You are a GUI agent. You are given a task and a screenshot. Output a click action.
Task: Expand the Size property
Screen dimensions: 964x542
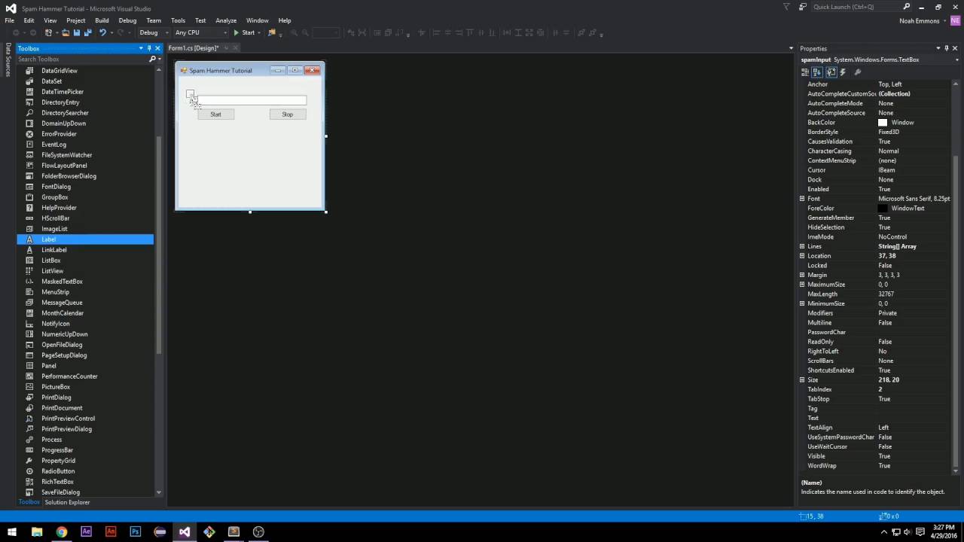click(x=802, y=379)
